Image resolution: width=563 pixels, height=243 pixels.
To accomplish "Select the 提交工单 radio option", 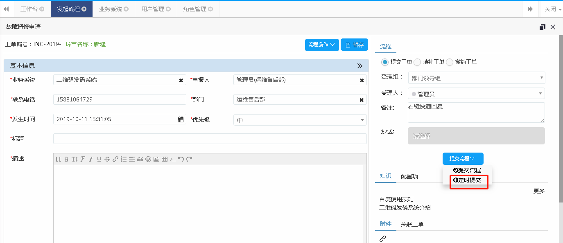I will (x=384, y=62).
